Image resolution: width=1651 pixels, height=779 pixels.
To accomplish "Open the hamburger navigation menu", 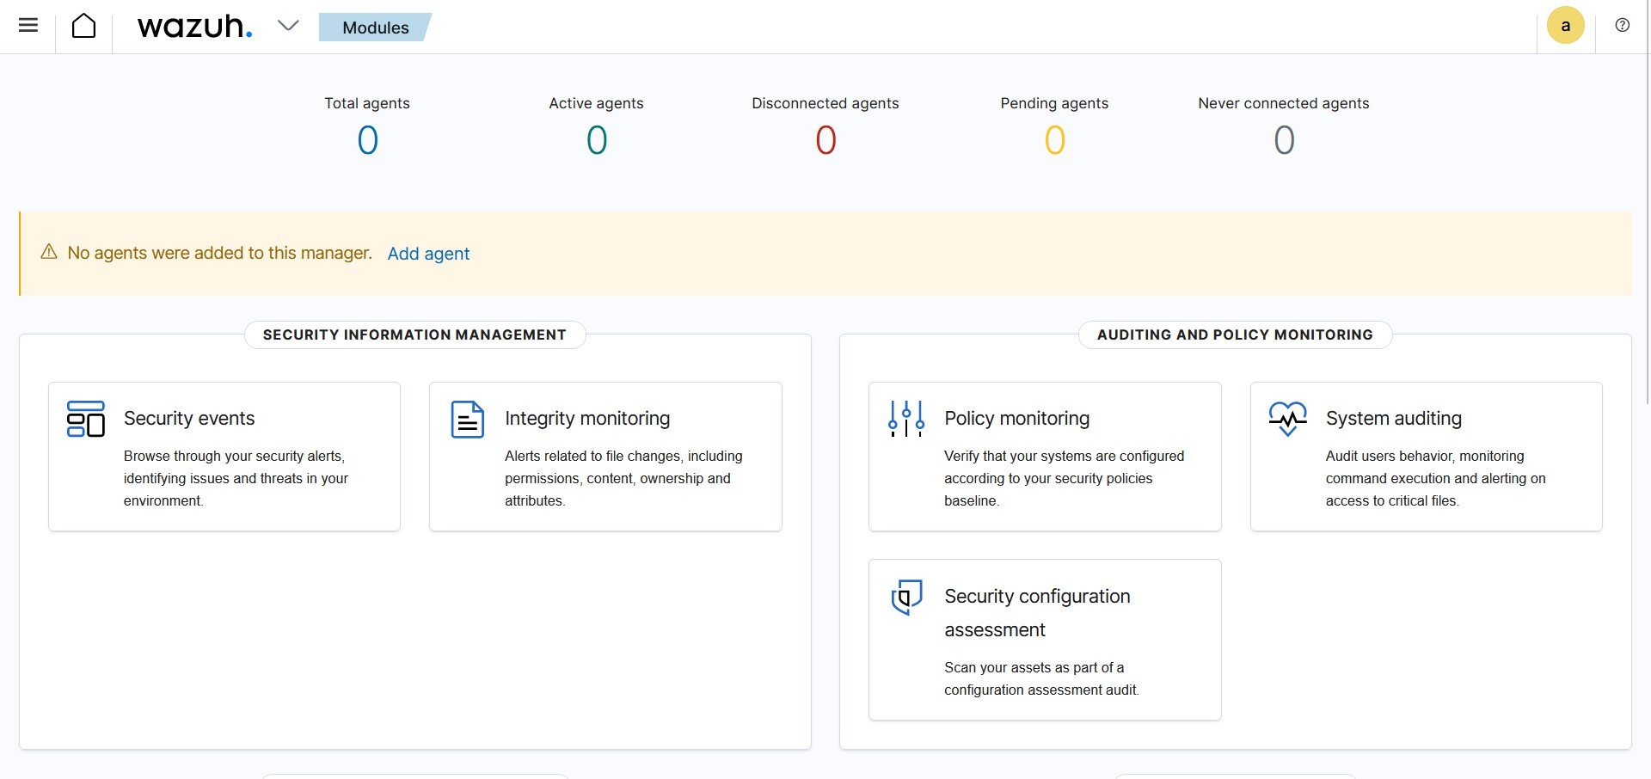I will (x=28, y=26).
